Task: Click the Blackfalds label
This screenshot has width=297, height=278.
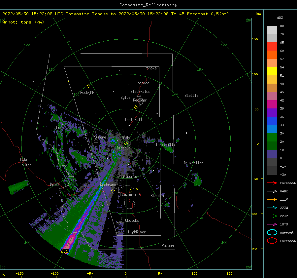Action: 140,92
